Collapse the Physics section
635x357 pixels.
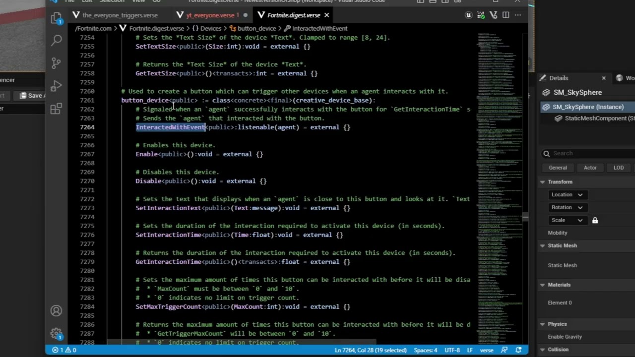coord(542,324)
